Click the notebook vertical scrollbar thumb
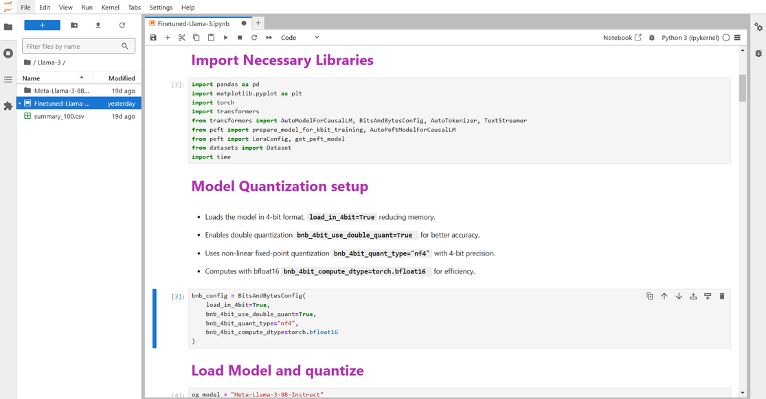This screenshot has height=399, width=766. 743,88
